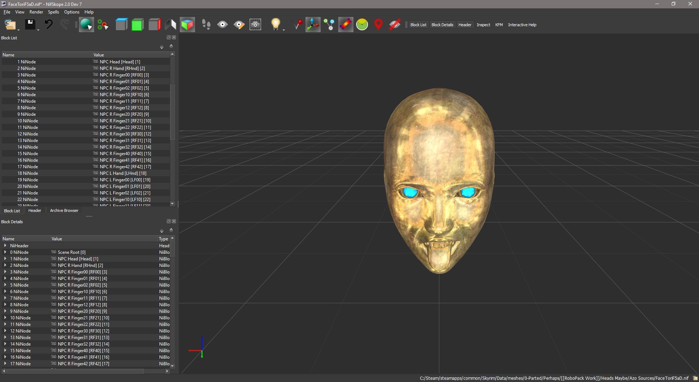Open the Help menu
The width and height of the screenshot is (699, 382).
tap(89, 12)
